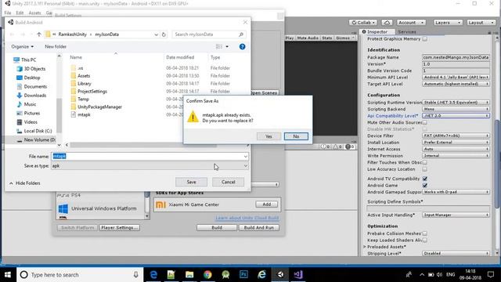501x282 pixels.
Task: Open Api Compatibility Level dropdown
Action: [456, 116]
